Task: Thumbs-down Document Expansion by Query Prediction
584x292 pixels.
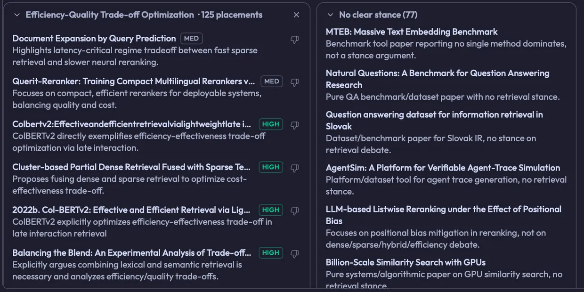Action: [x=295, y=40]
